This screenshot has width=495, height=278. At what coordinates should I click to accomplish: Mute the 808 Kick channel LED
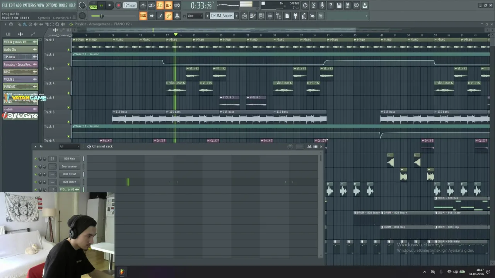coord(36,159)
